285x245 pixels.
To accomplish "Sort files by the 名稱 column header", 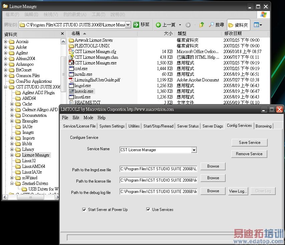I will pyautogui.click(x=102, y=34).
